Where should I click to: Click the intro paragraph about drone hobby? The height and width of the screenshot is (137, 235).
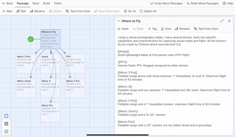(172, 41)
